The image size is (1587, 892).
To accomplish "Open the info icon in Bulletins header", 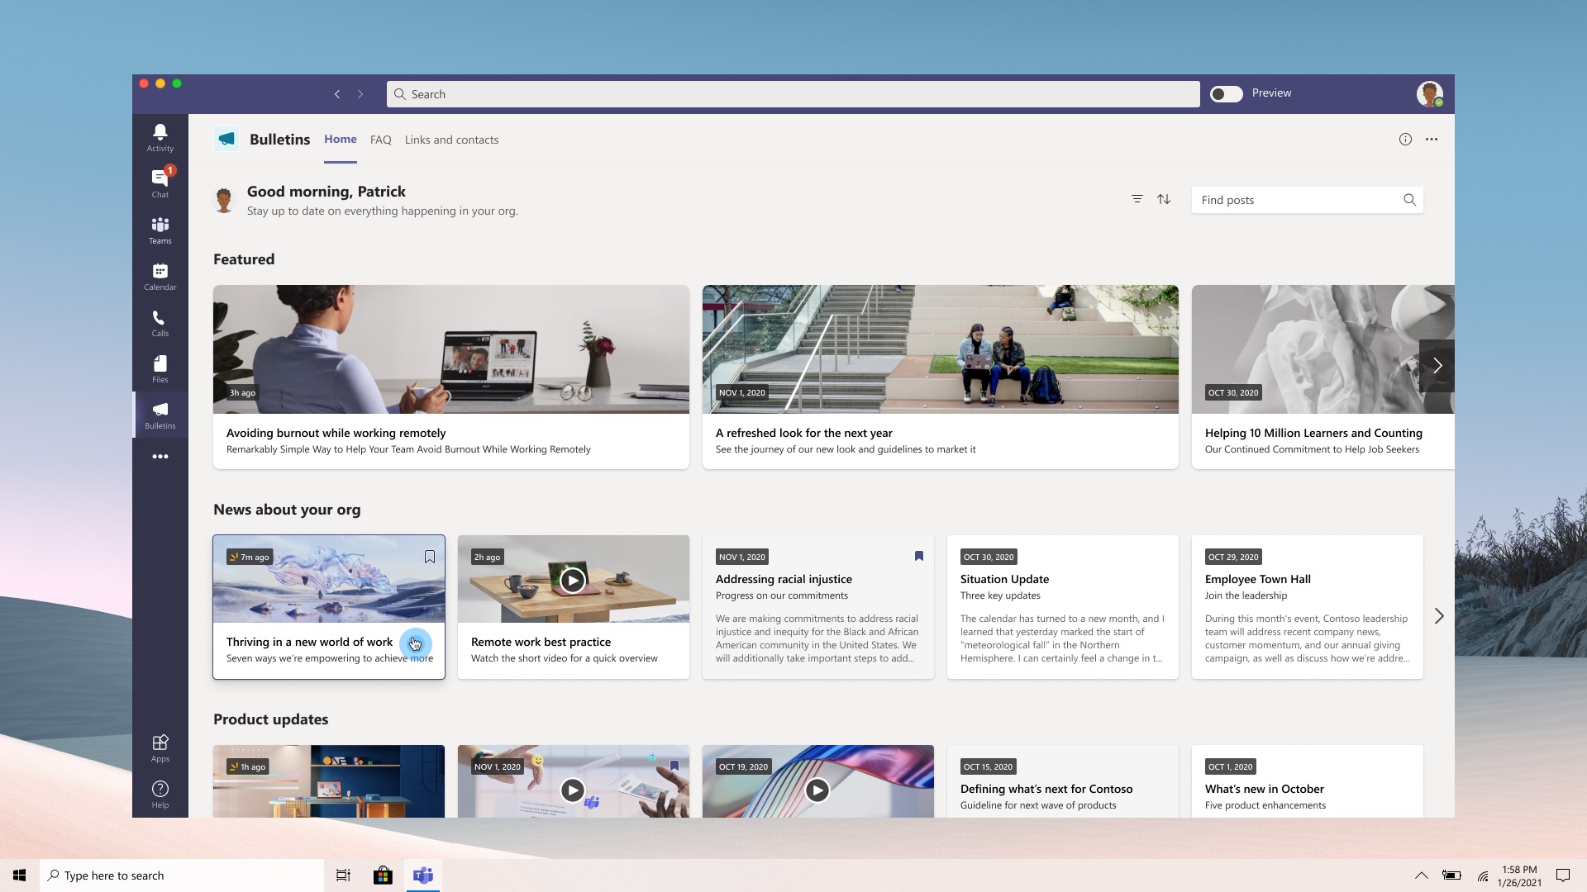I will click(x=1405, y=139).
